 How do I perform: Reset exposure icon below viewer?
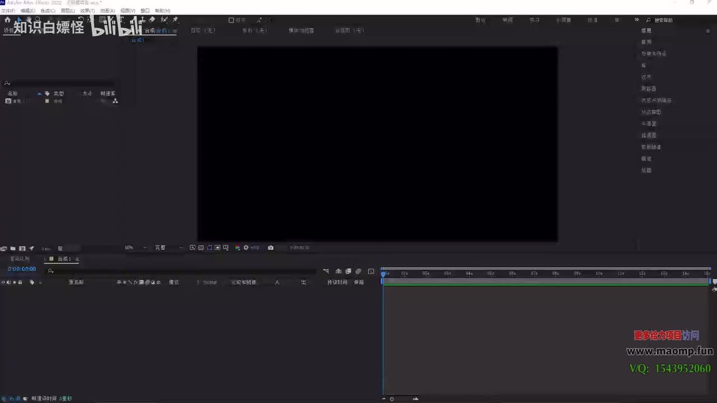point(246,247)
